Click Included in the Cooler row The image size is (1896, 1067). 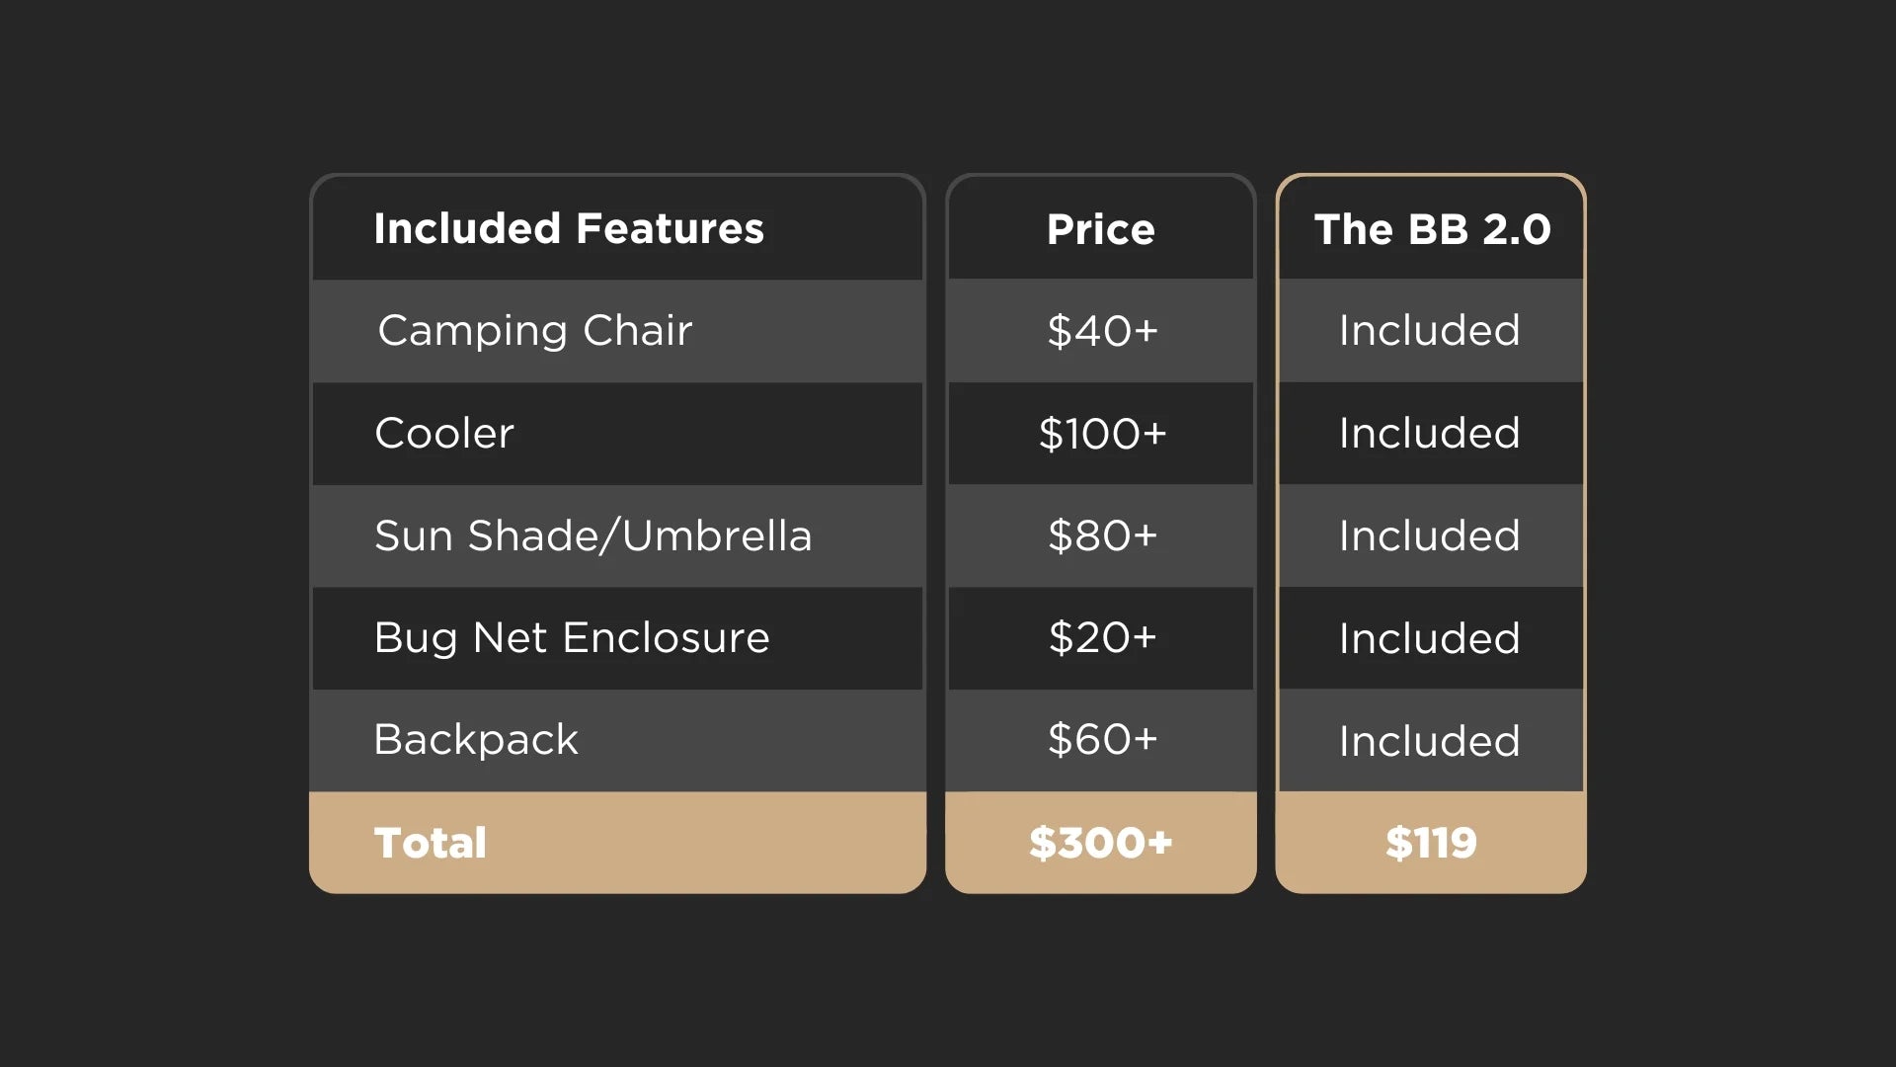1429,434
